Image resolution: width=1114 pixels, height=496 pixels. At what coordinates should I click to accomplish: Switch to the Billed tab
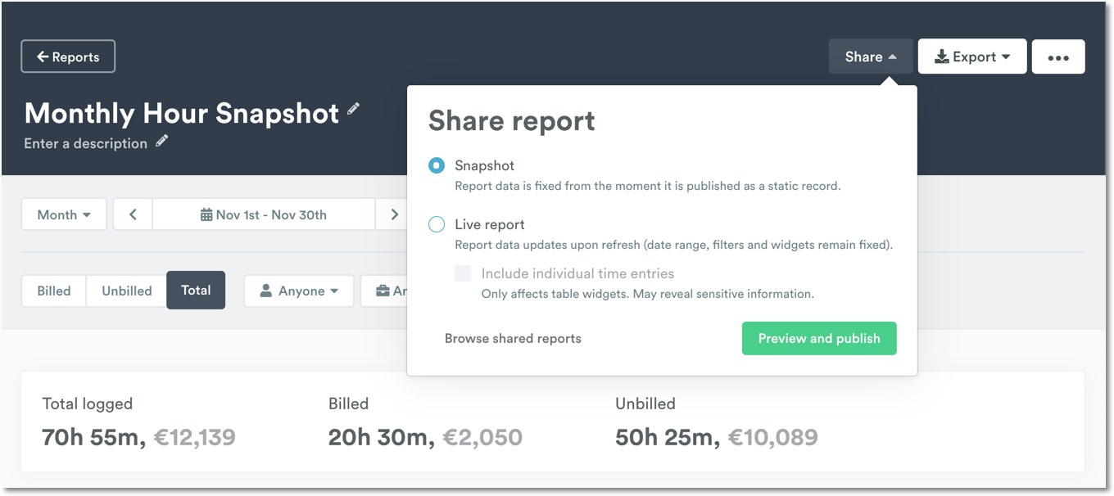tap(53, 291)
